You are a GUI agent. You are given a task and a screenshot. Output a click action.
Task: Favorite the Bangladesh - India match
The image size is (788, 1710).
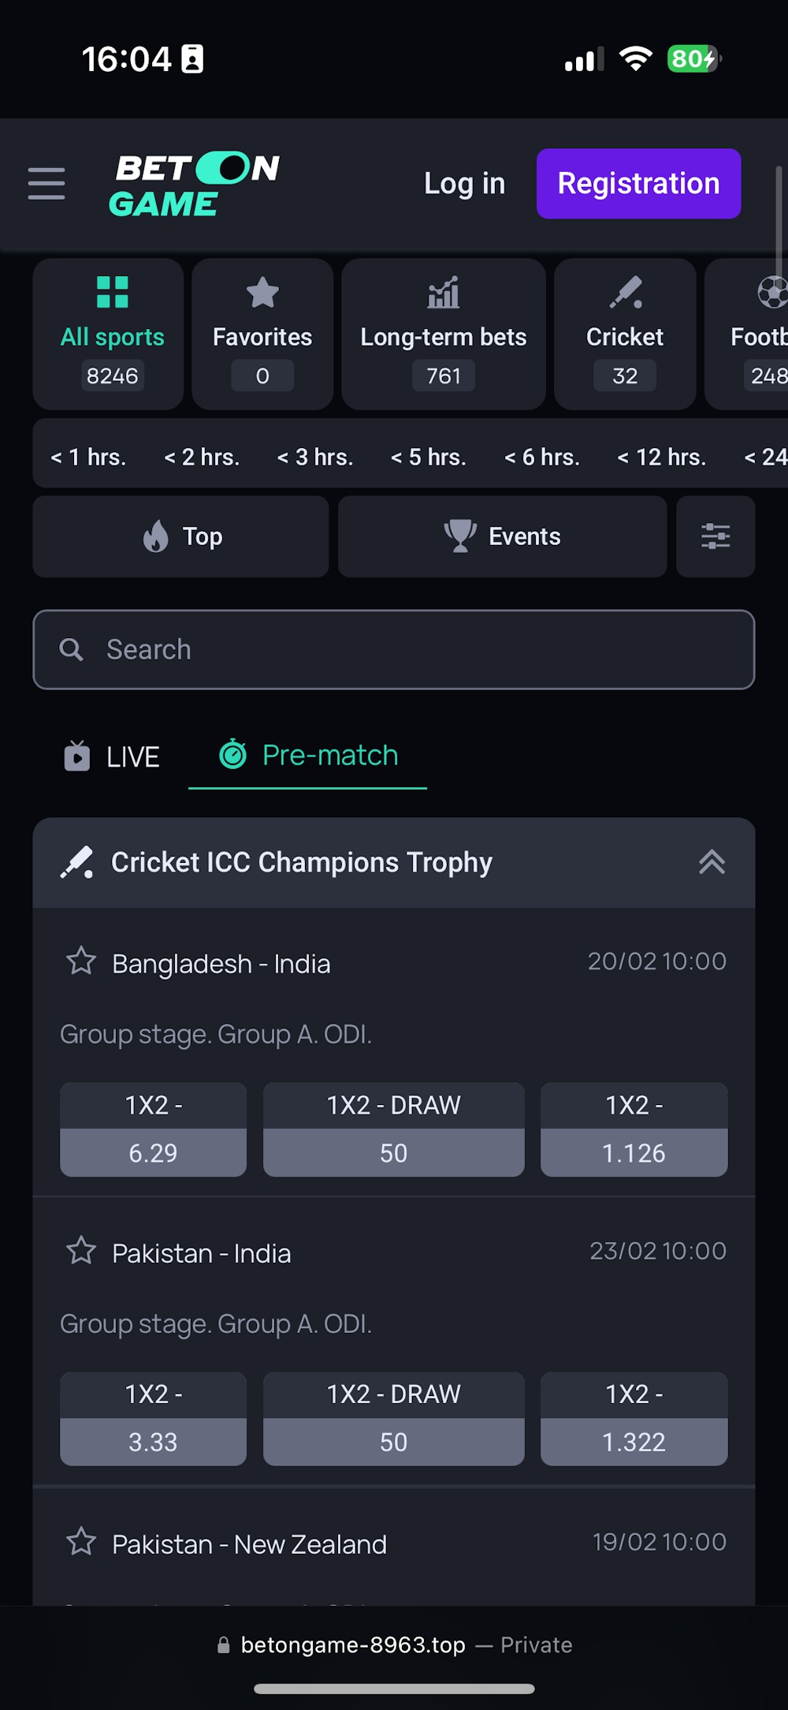click(x=81, y=961)
